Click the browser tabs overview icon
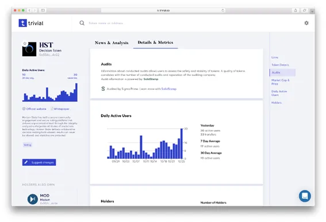The image size is (326, 222). [304, 10]
